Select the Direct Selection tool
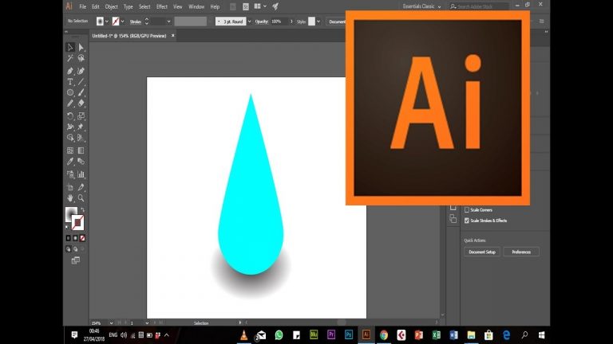Viewport: 613px width, 344px height. 81,47
